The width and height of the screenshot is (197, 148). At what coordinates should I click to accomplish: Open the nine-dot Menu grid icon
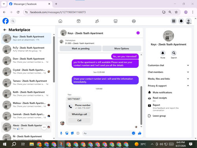click(174, 21)
